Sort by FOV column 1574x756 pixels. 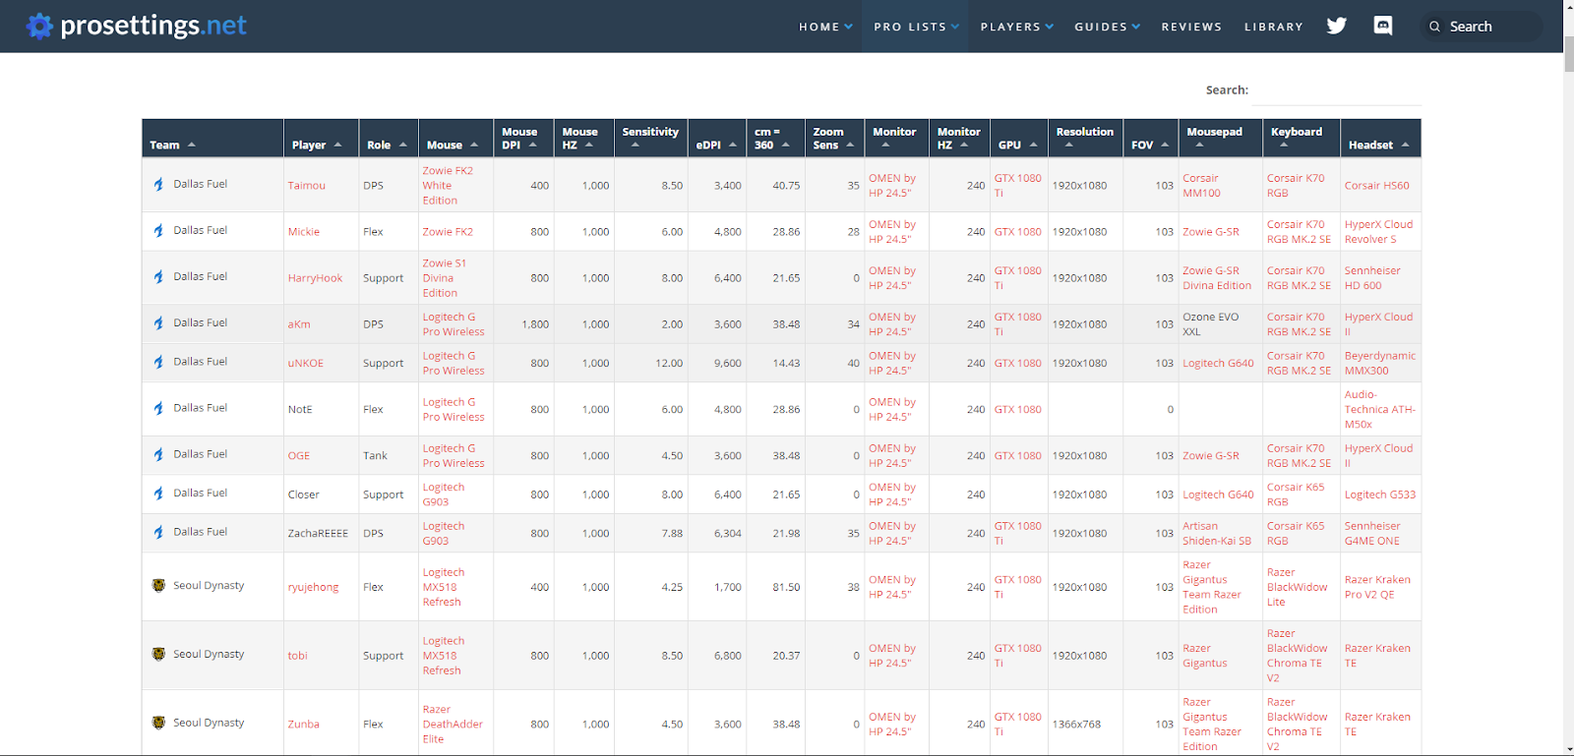(x=1151, y=139)
